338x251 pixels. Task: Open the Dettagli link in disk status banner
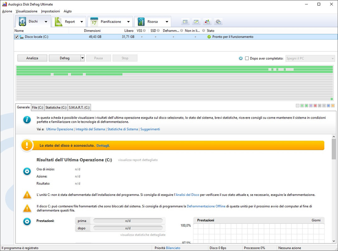click(x=103, y=146)
